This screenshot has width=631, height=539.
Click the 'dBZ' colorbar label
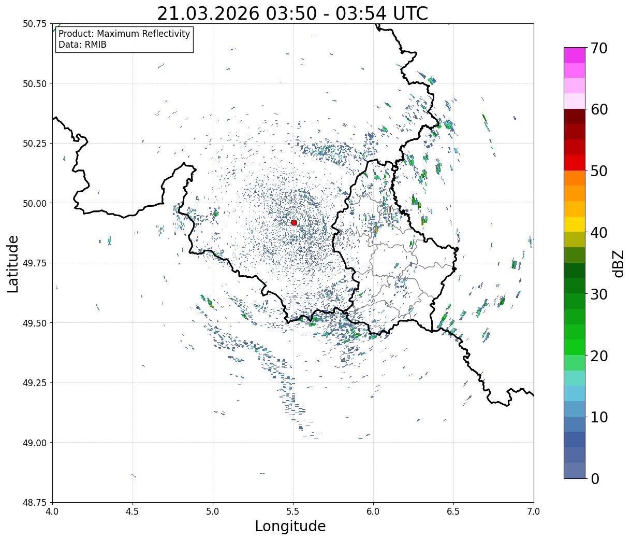[618, 263]
